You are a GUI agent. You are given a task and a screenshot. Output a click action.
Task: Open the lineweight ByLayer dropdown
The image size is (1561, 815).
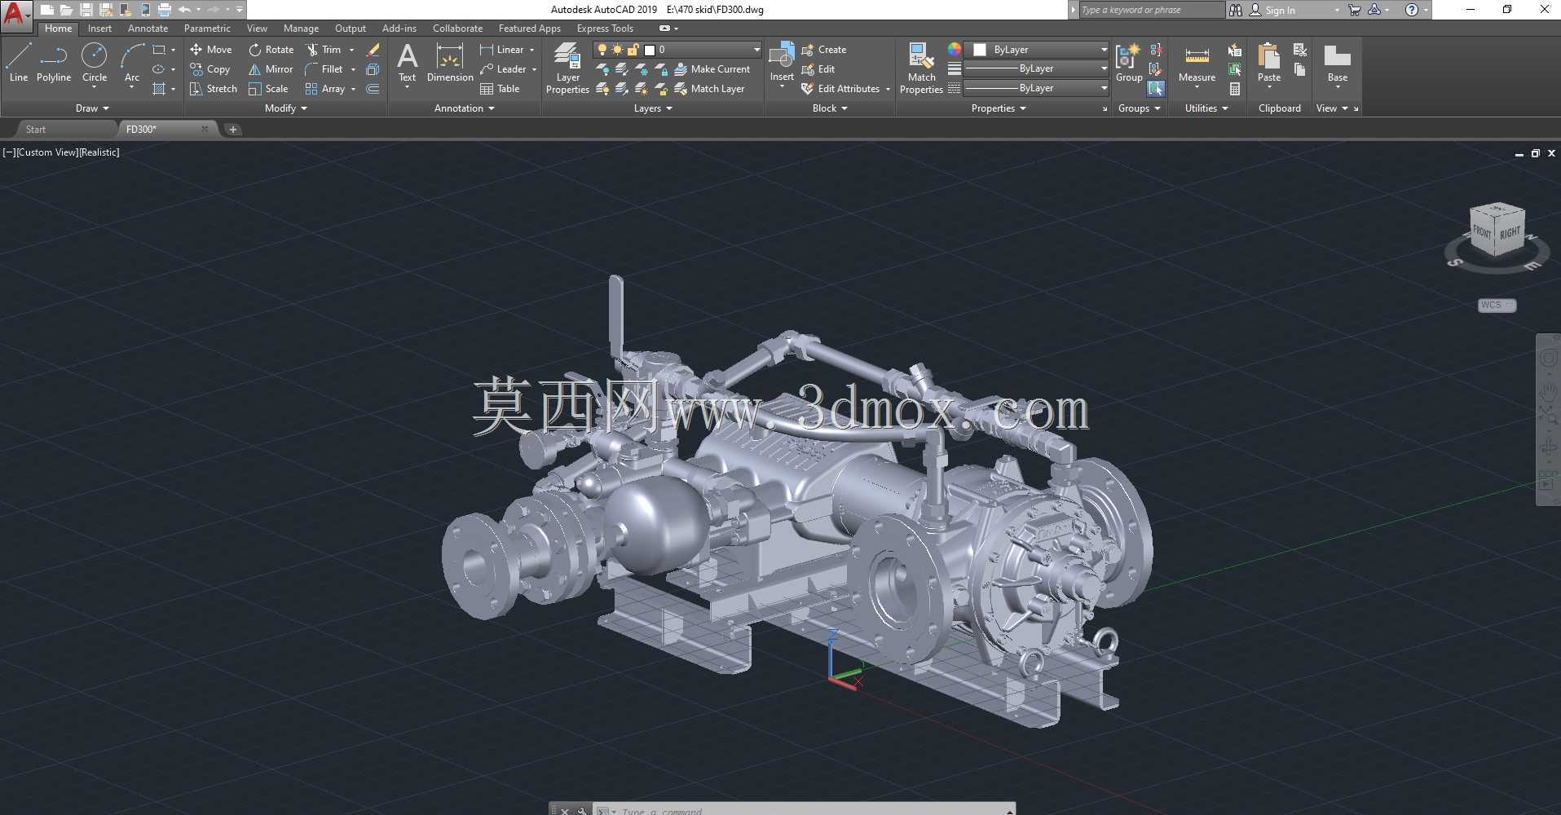[1036, 68]
